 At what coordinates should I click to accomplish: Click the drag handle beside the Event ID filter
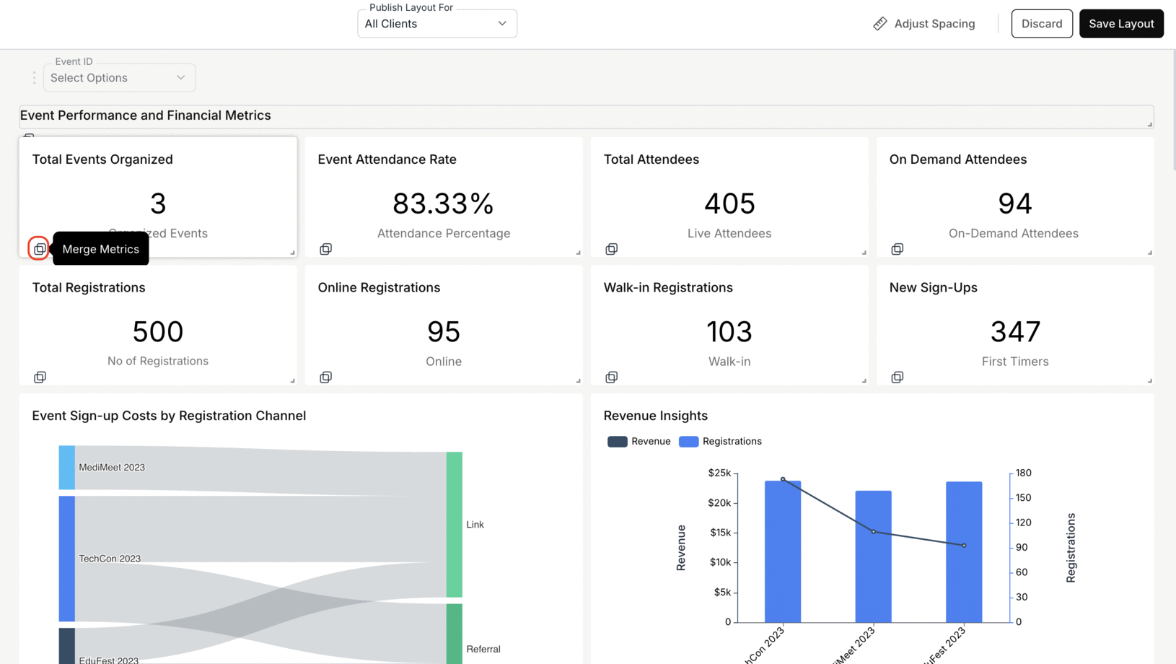(x=34, y=77)
